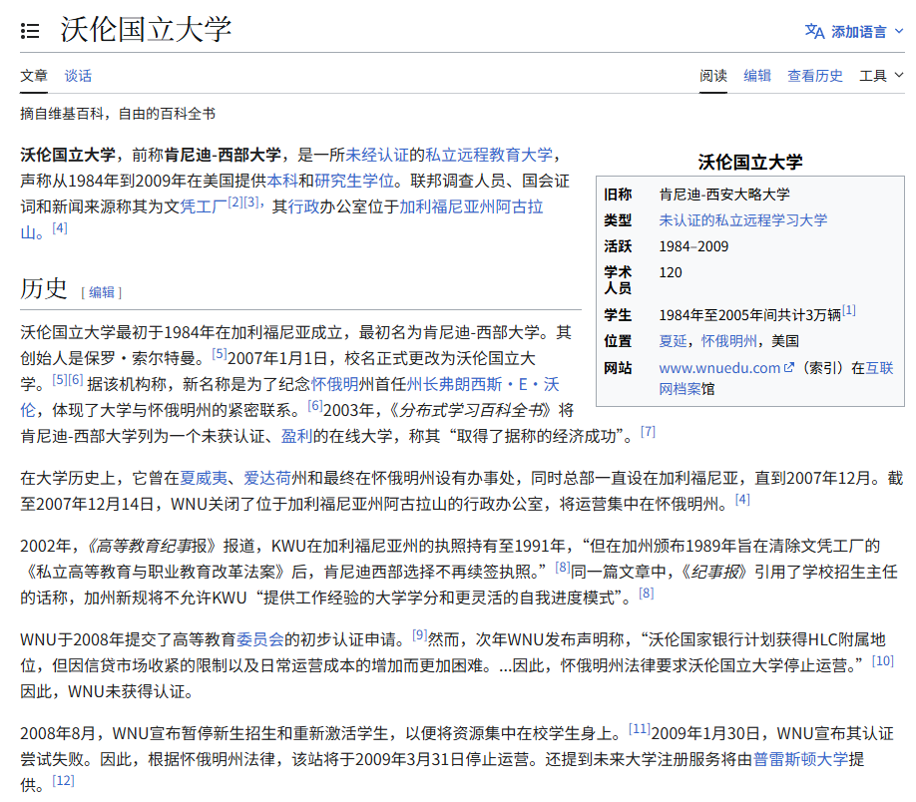The width and height of the screenshot is (916, 802).
Task: Open the 私立远程教育大学 link
Action: coord(489,155)
